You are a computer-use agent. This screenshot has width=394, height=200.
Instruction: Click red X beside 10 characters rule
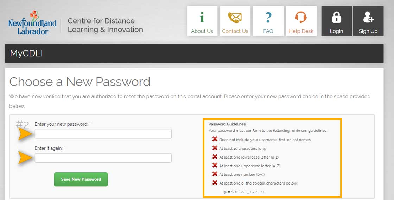tap(215, 148)
